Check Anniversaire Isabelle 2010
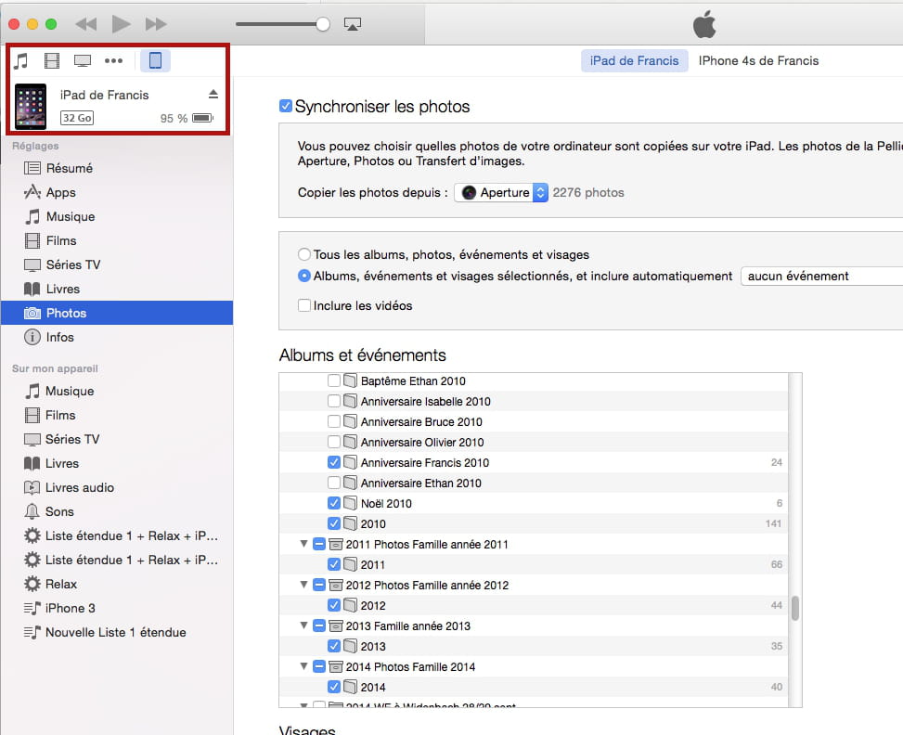 pos(333,401)
